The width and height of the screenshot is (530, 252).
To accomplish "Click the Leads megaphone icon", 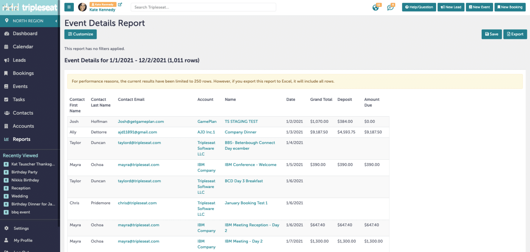I will (x=6, y=60).
